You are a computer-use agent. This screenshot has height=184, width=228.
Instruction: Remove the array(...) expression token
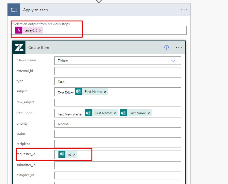click(40, 30)
